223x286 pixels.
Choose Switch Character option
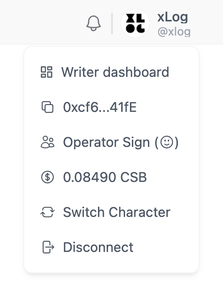[111, 212]
